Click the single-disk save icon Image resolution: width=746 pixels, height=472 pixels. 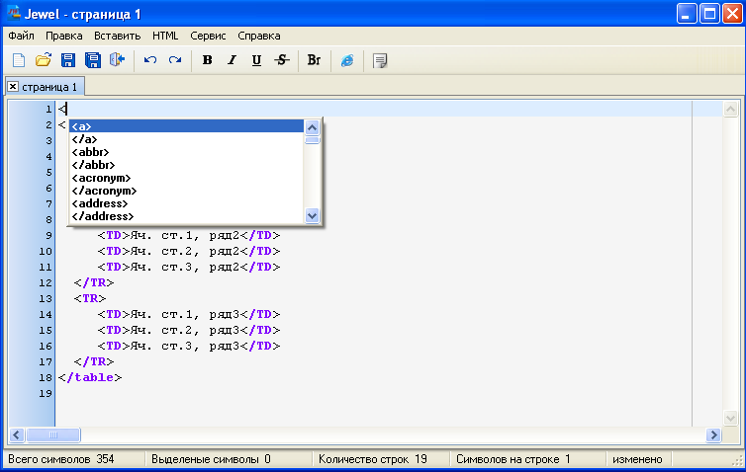coord(68,60)
